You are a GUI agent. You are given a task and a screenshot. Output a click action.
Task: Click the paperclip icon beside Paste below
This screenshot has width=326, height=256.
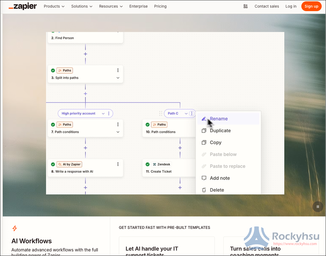(204, 154)
